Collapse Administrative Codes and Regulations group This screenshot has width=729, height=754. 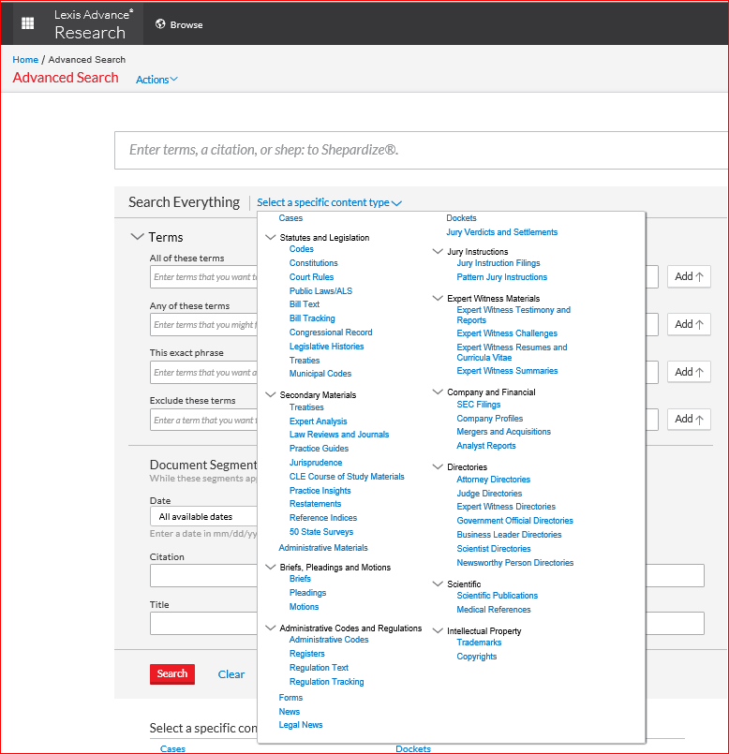pyautogui.click(x=271, y=628)
